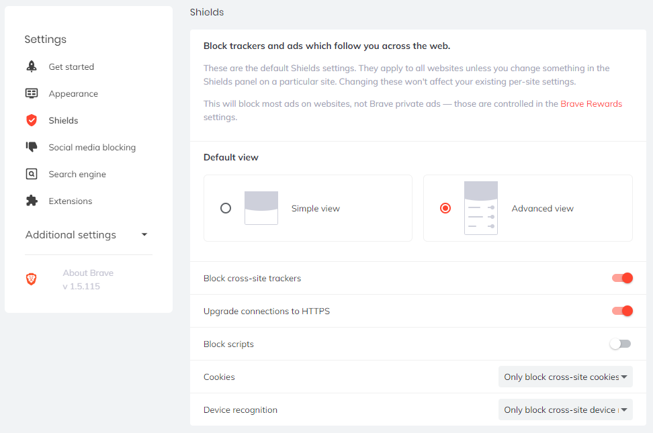Click the Advanced view label
653x433 pixels.
tap(543, 208)
